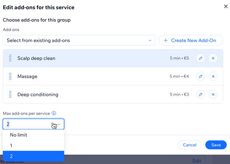This screenshot has width=230, height=164.
Task: Close the Edit add-ons dialog
Action: [x=226, y=7]
